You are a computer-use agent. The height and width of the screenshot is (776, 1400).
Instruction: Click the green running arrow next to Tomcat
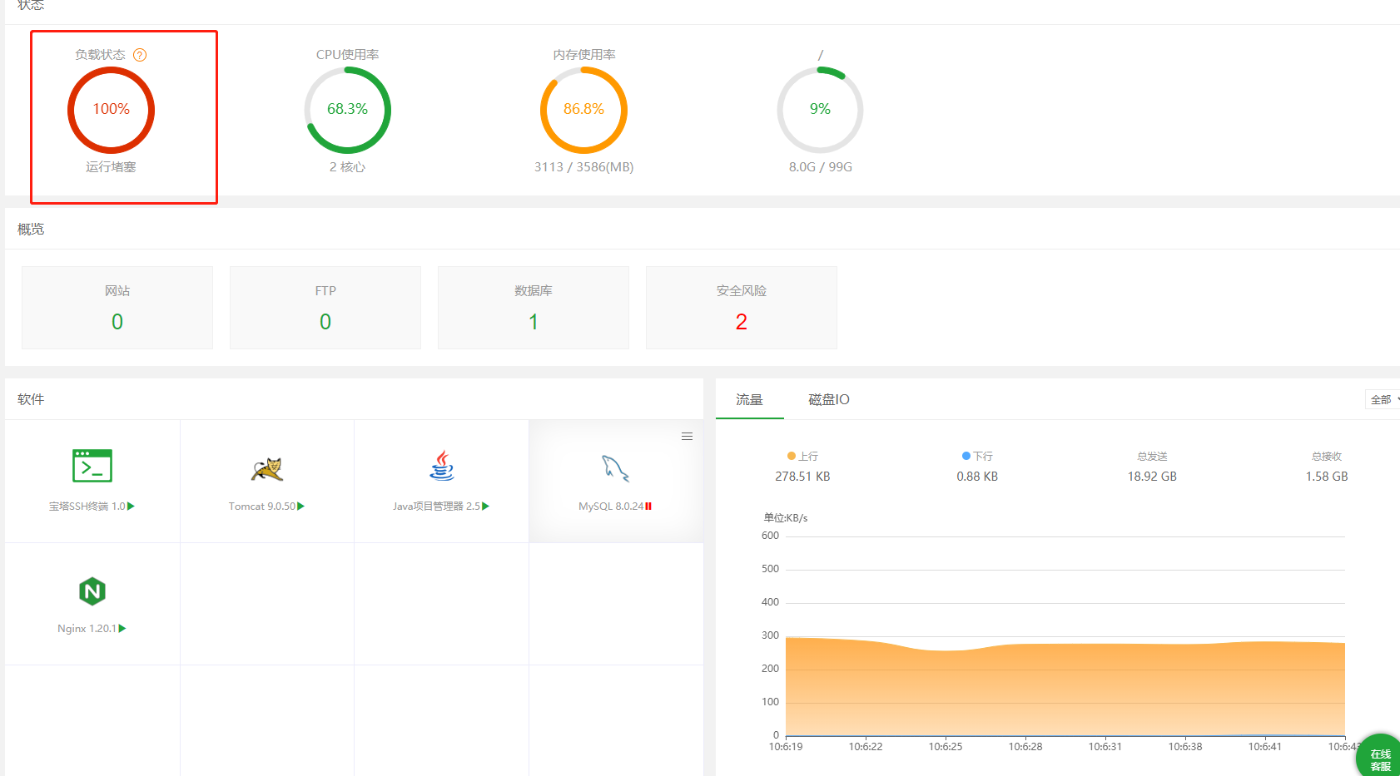[301, 506]
